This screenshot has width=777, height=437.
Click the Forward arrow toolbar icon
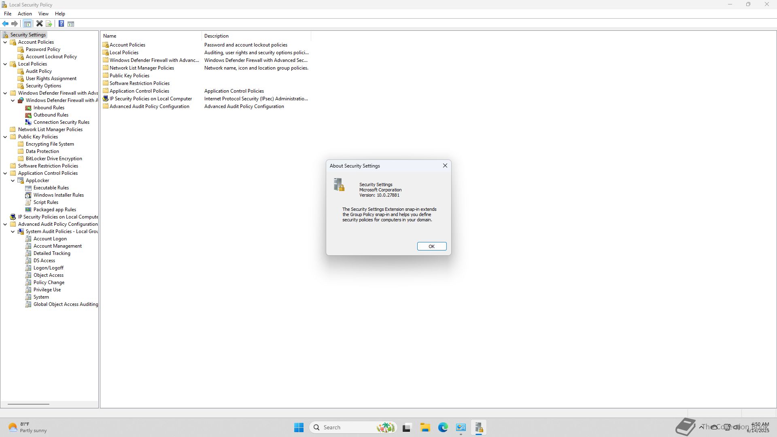(x=15, y=24)
